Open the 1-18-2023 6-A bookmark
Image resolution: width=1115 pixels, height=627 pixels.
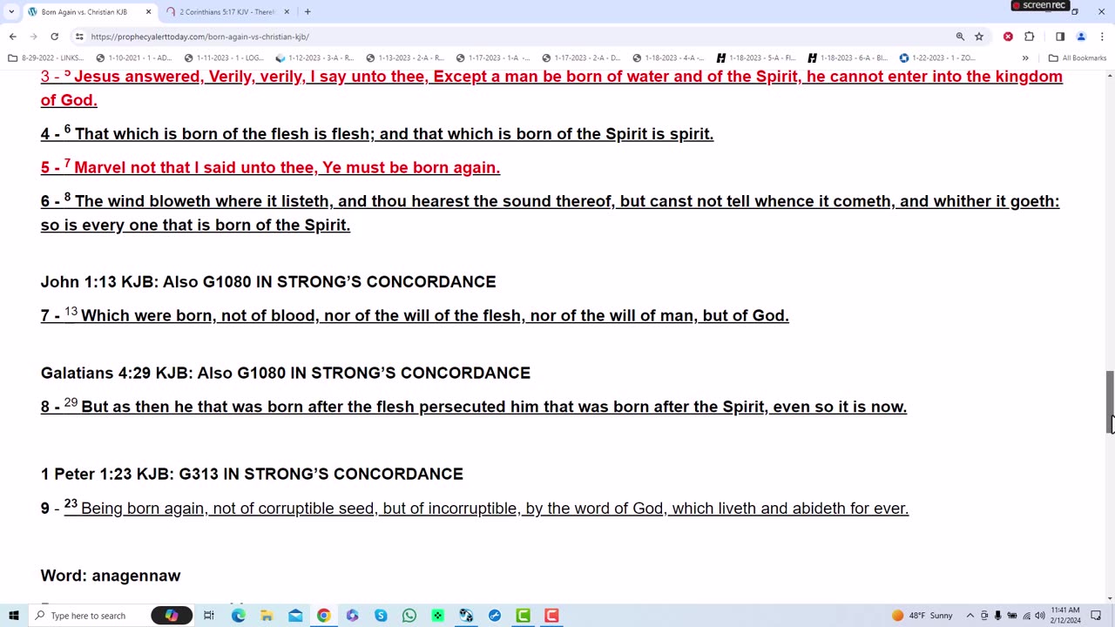tap(848, 58)
